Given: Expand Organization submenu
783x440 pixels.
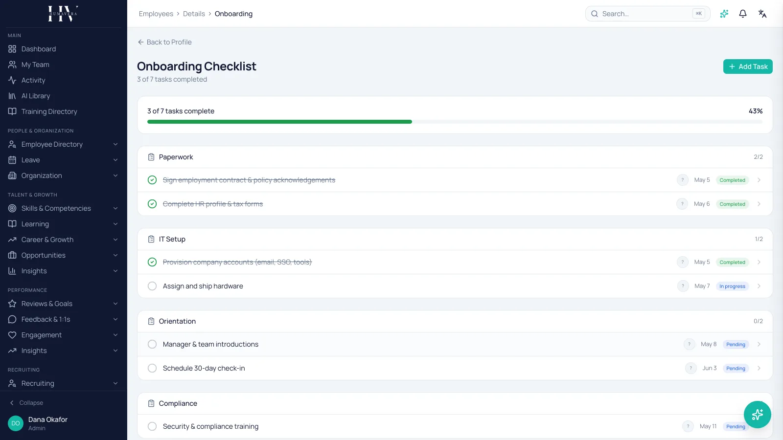Looking at the screenshot, I should coord(115,176).
